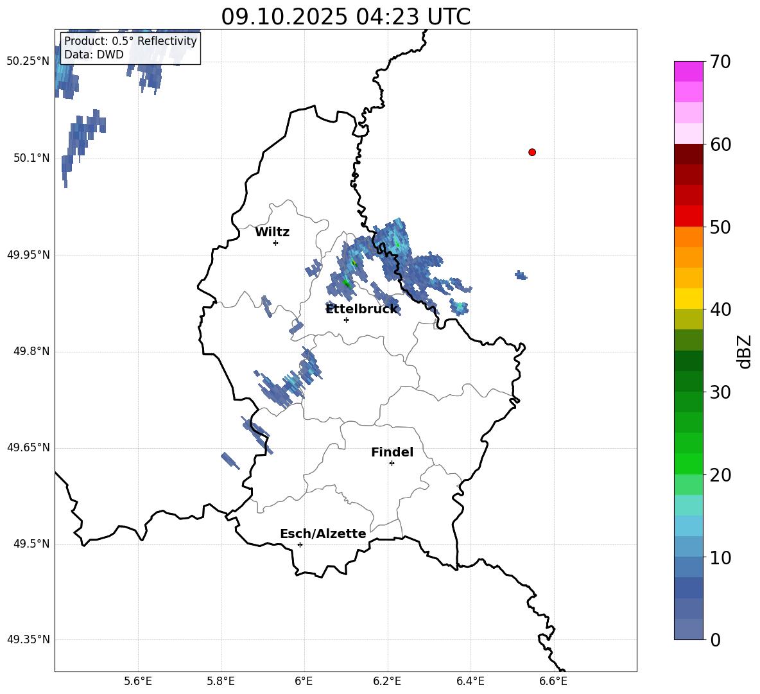Click the 49.35°N latitude label
This screenshot has width=760, height=694.
[x=28, y=639]
